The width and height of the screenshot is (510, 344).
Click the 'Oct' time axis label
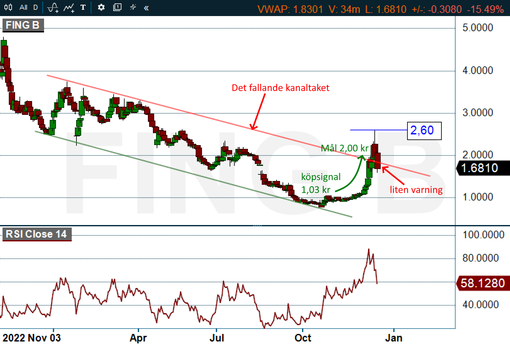(303, 338)
